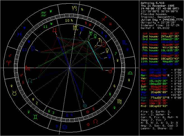184x136 pixels.
Task: Click the red Sun circle glyph
Action: (x=103, y=44)
